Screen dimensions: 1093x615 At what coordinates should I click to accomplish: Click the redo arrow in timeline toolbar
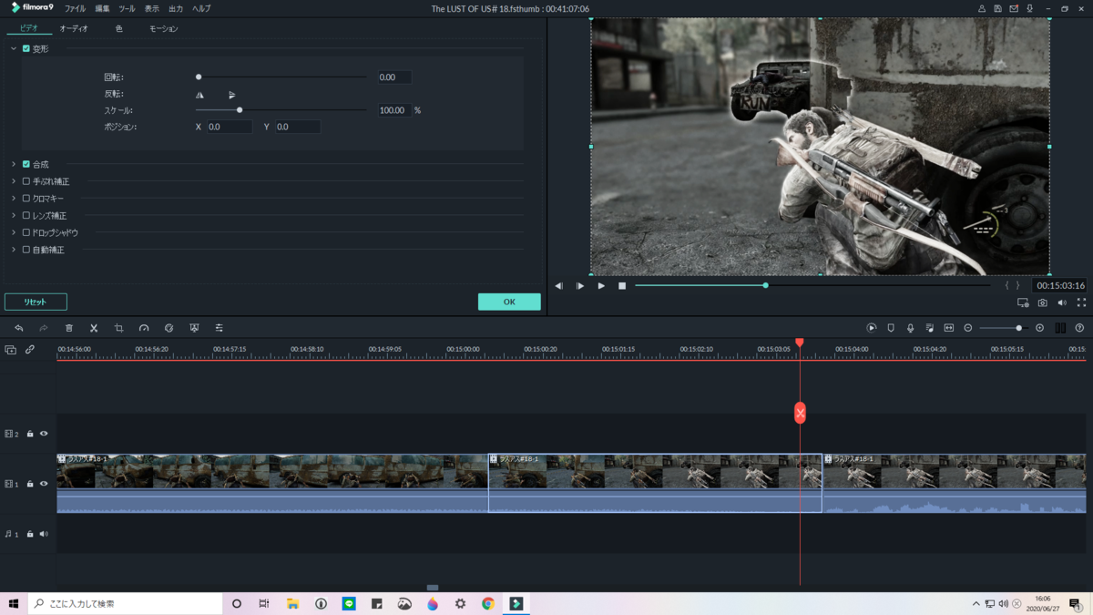coord(43,328)
